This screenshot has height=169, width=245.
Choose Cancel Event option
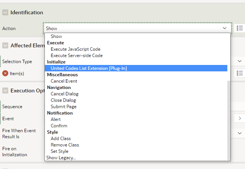[136, 81]
